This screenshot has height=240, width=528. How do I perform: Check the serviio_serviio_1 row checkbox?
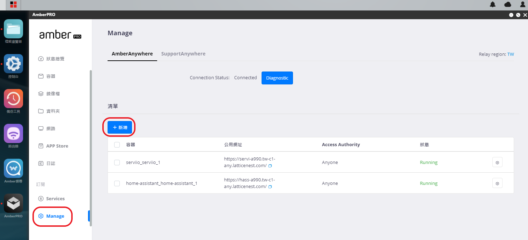(x=117, y=162)
